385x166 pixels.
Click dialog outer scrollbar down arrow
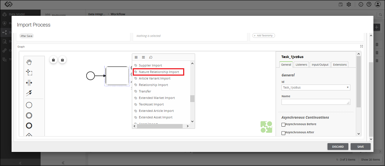tap(371, 139)
